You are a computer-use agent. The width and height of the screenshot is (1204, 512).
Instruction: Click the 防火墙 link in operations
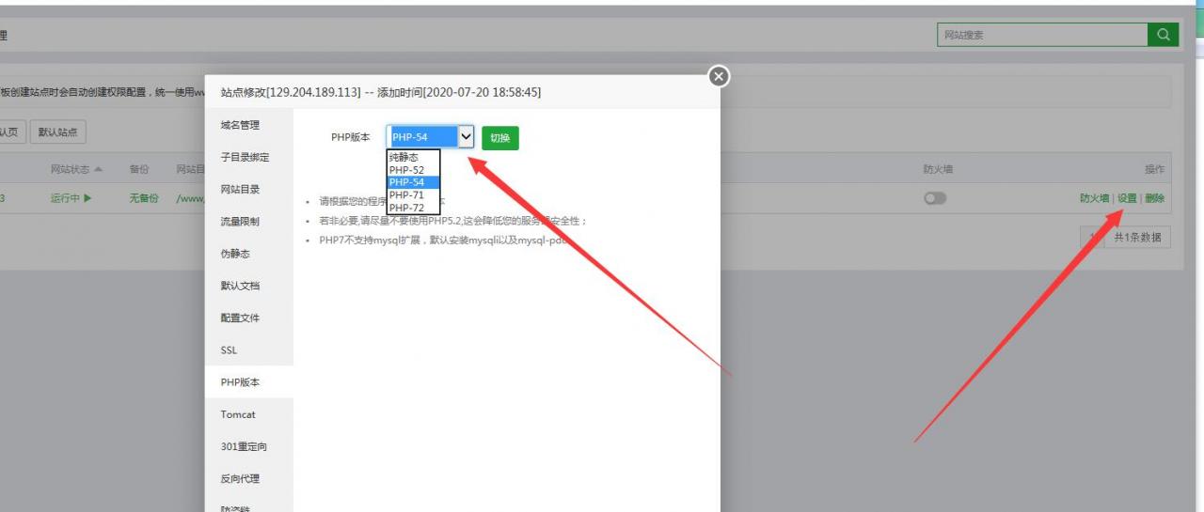click(1095, 198)
